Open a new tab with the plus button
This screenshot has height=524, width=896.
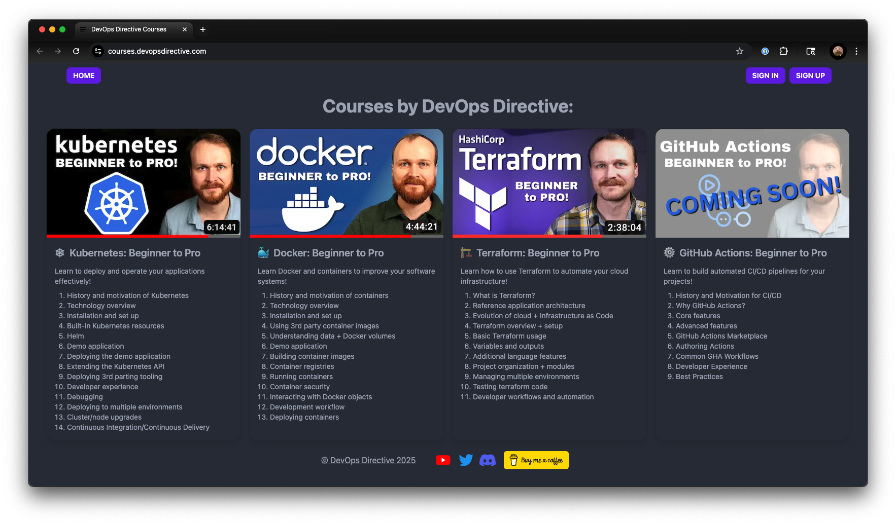click(203, 29)
